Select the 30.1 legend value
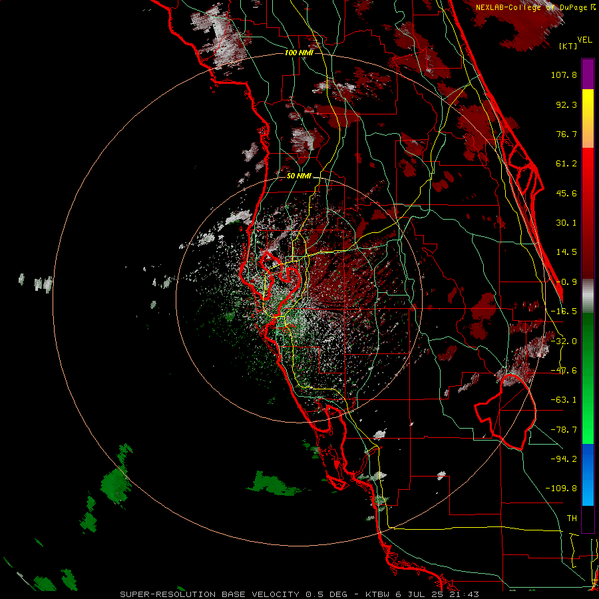 coord(566,223)
